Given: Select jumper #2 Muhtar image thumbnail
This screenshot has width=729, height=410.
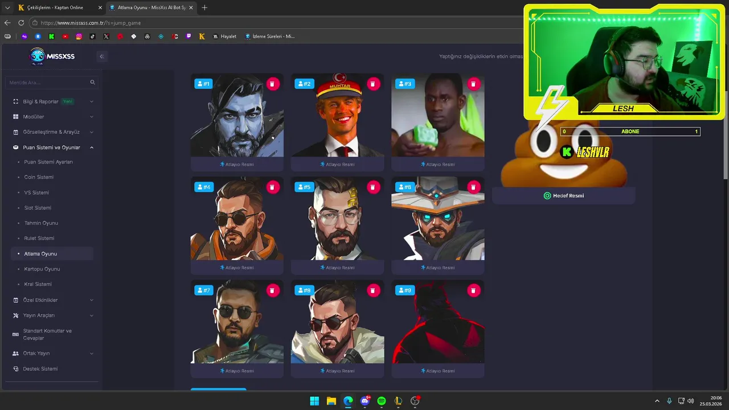Looking at the screenshot, I should [x=337, y=115].
